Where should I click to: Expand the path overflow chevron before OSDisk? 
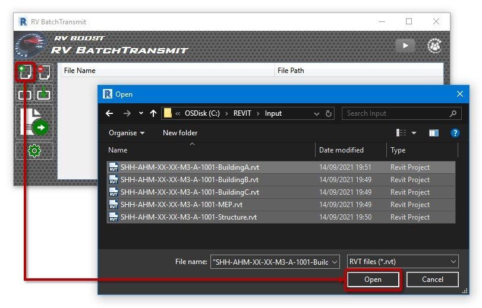point(178,114)
